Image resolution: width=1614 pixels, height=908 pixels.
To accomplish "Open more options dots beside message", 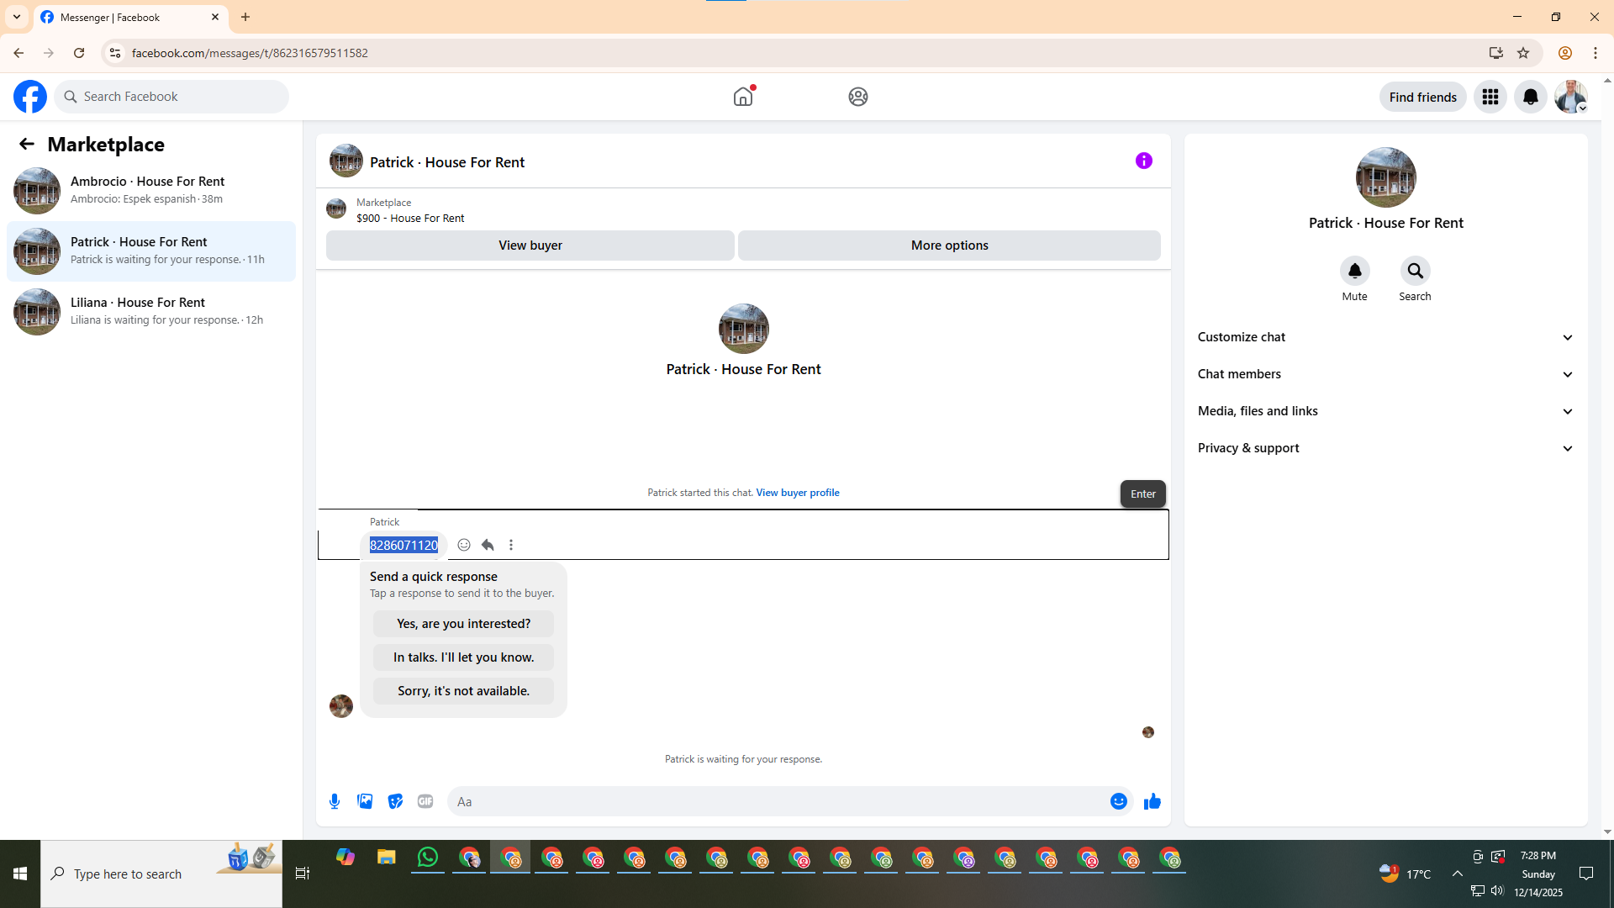I will tap(511, 545).
